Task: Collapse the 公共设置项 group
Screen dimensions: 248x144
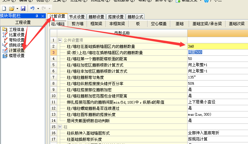Action: 60,40
